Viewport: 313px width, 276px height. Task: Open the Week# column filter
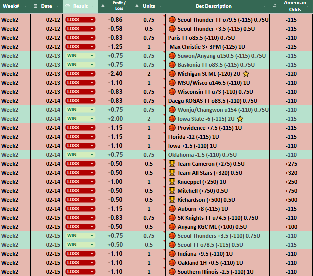point(26,6)
